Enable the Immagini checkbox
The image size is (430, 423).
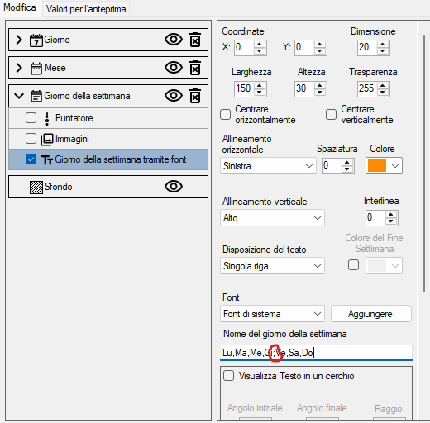(x=31, y=139)
